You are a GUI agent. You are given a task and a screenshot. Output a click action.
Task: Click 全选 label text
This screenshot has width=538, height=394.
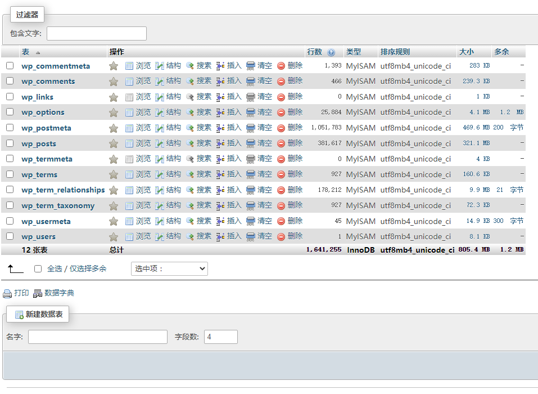[55, 268]
